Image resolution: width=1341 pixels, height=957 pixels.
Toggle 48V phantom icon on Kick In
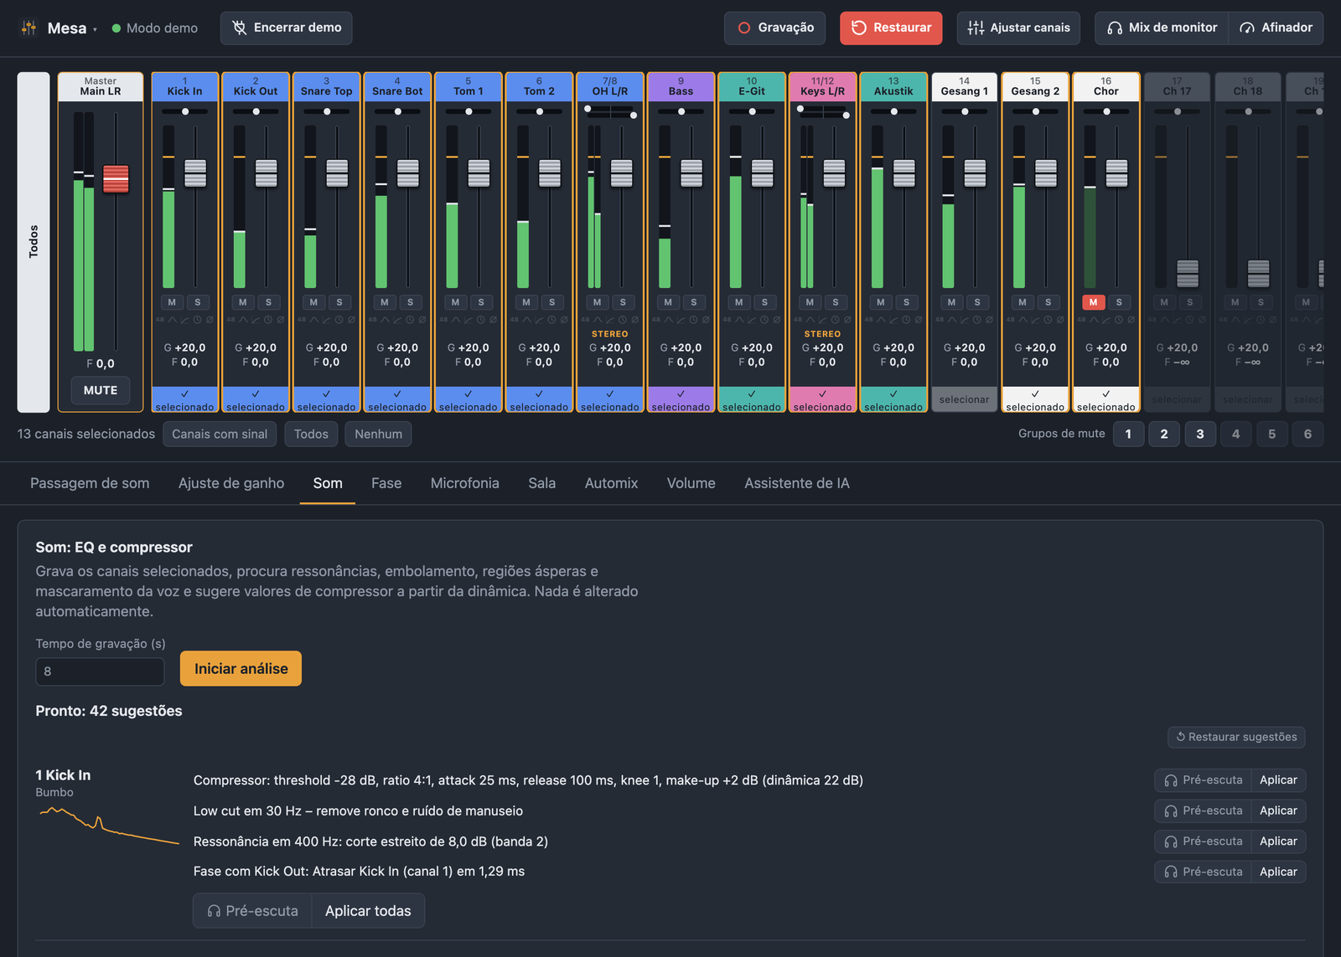[x=160, y=320]
